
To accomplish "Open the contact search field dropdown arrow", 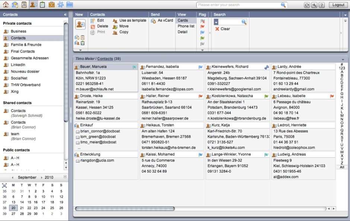I will (x=216, y=22).
